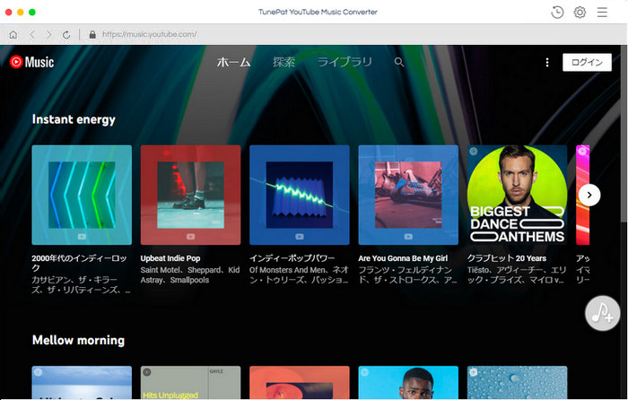Open the three-dot more options menu

point(547,62)
